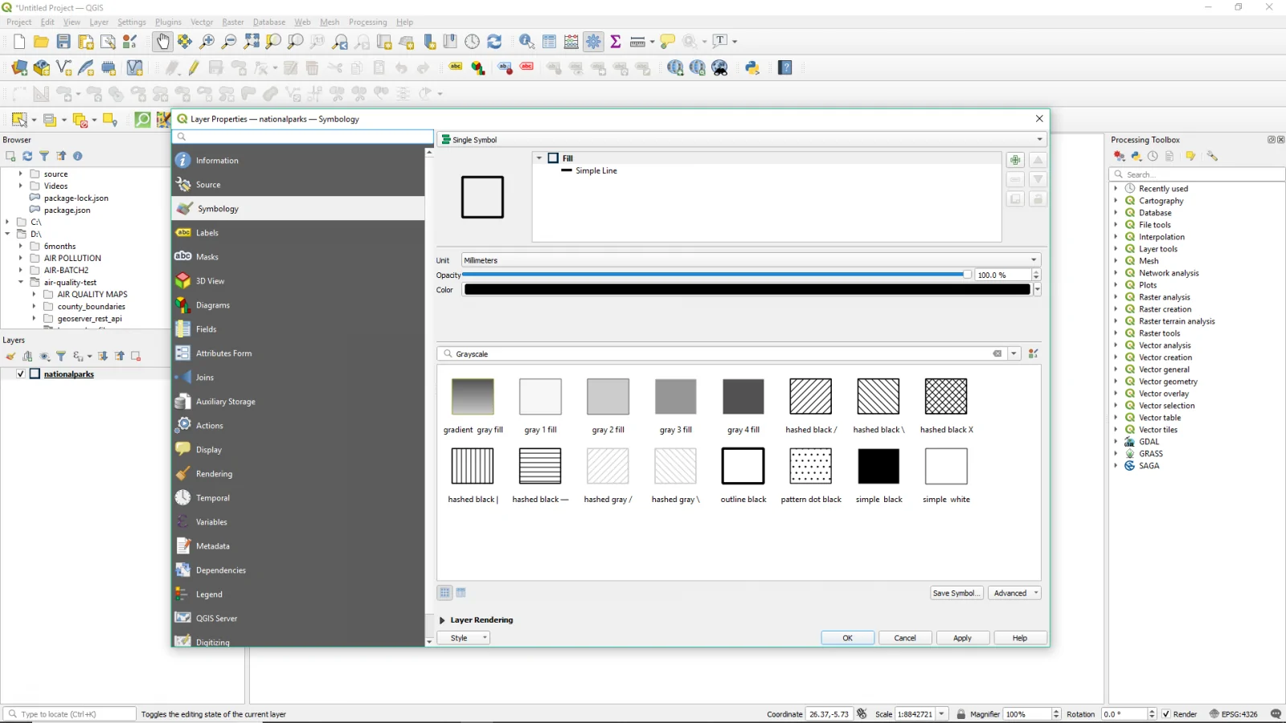1286x723 pixels.
Task: Click the black Color swatch bar
Action: 747,290
